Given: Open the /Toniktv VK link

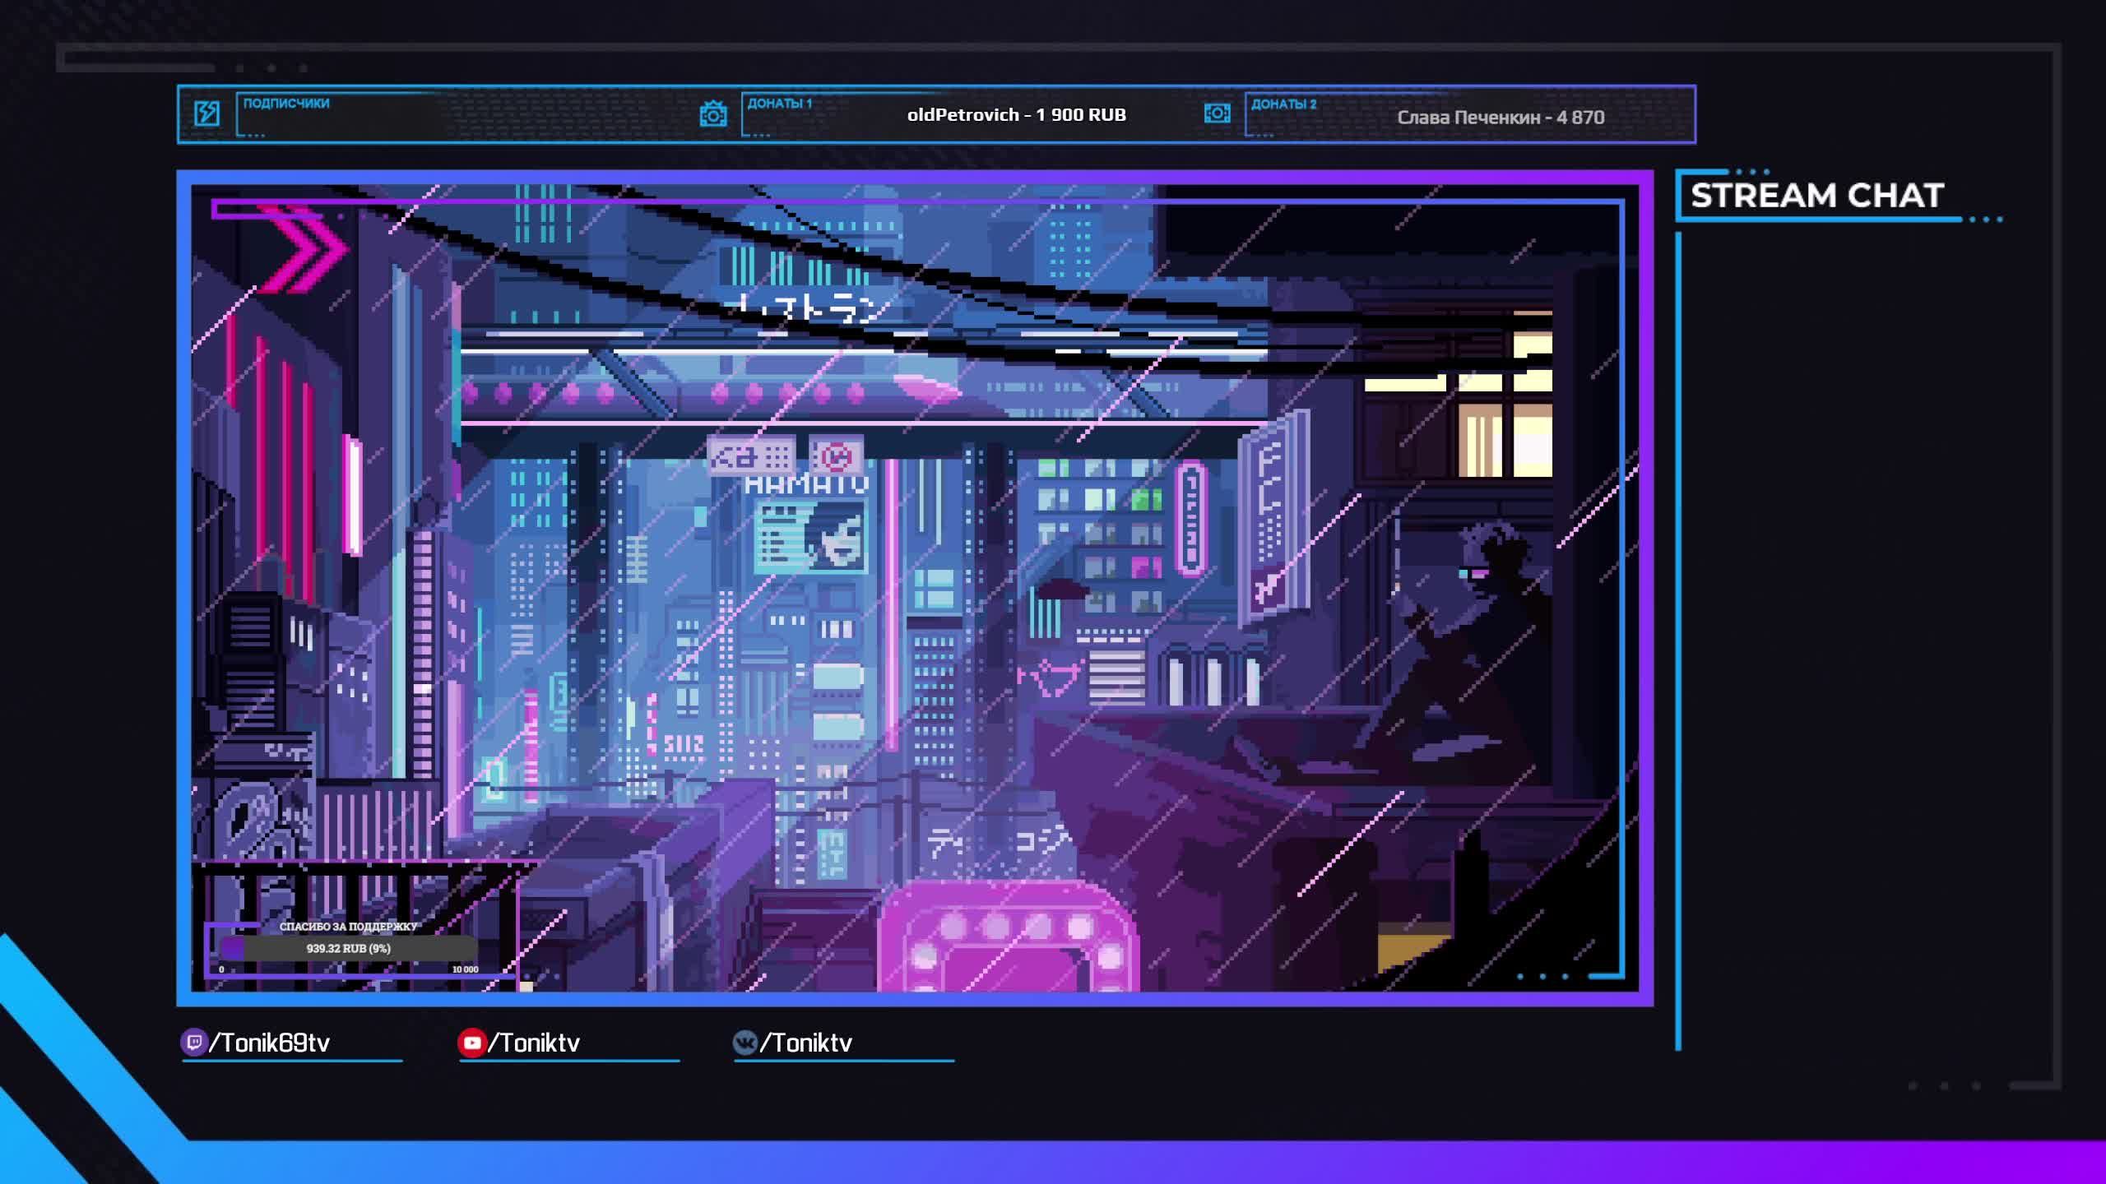Looking at the screenshot, I should pyautogui.click(x=806, y=1043).
